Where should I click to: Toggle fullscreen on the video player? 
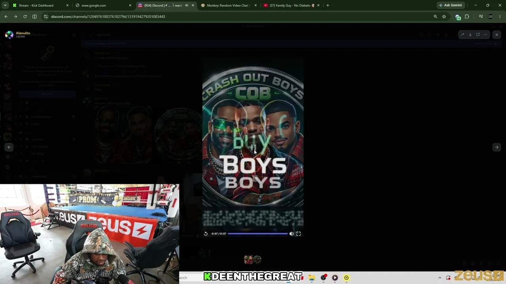coord(298,234)
